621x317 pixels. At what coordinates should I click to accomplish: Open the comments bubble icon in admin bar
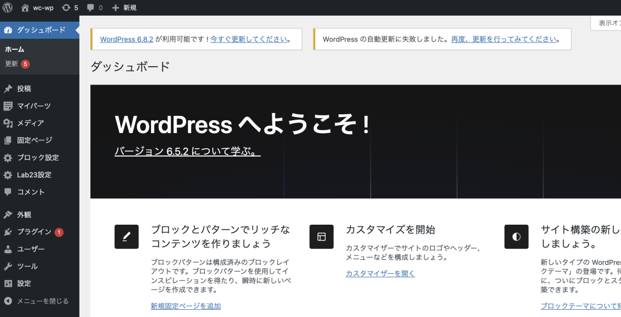click(x=90, y=8)
